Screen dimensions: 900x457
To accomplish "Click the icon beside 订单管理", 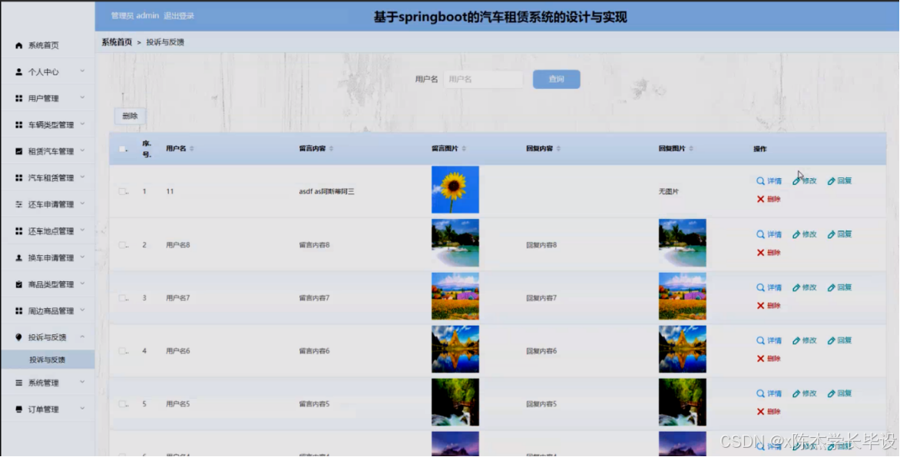I will pyautogui.click(x=19, y=409).
